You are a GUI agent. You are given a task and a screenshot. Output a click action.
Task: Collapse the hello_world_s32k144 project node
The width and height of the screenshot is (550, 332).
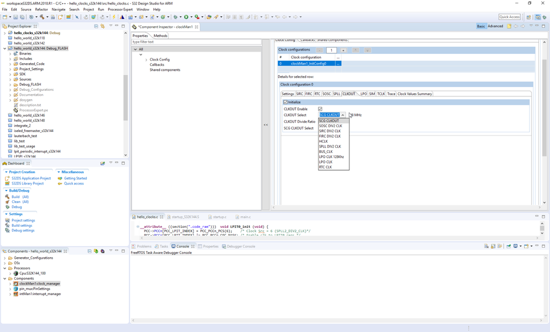4,48
